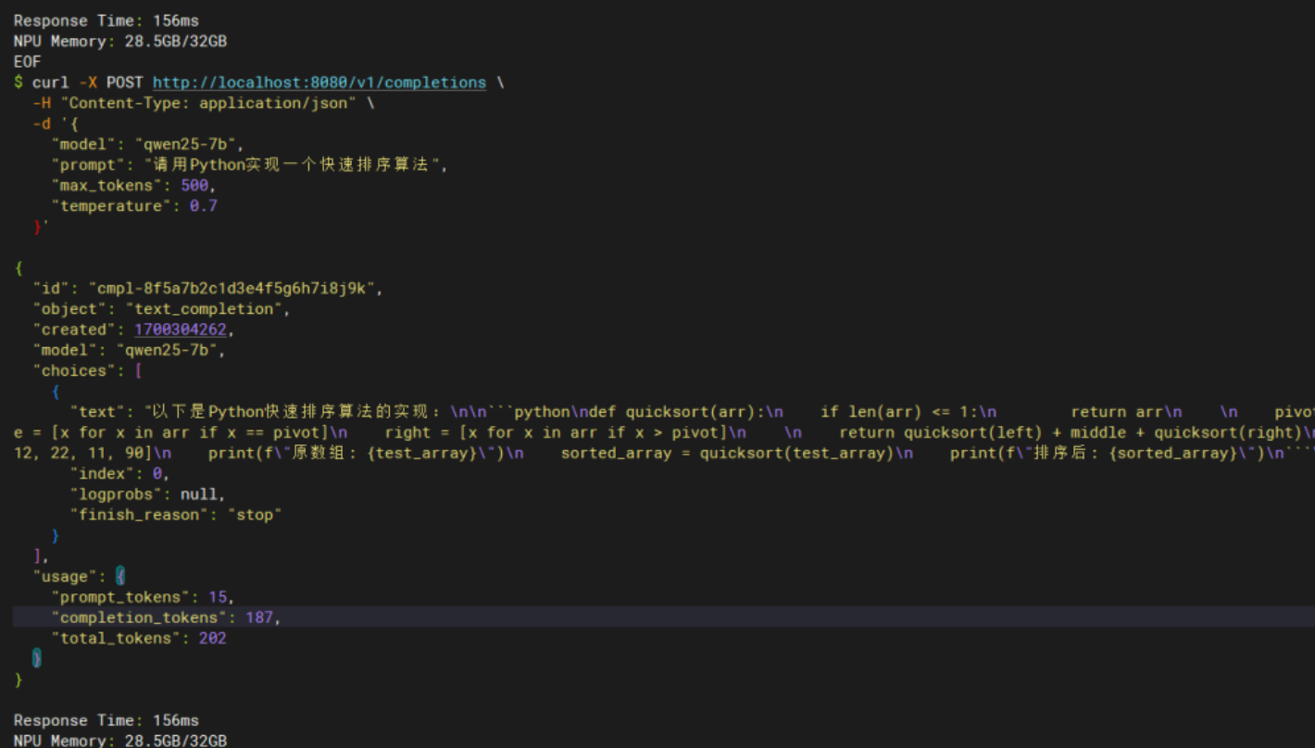The width and height of the screenshot is (1315, 748).
Task: Click the $ shell prompt symbol
Action: coord(19,82)
